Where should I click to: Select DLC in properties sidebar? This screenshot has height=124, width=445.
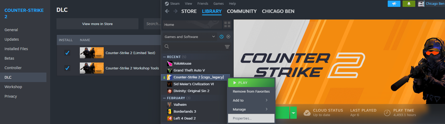point(23,77)
